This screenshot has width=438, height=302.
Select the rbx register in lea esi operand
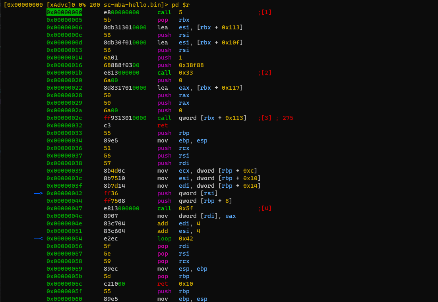[x=205, y=27]
